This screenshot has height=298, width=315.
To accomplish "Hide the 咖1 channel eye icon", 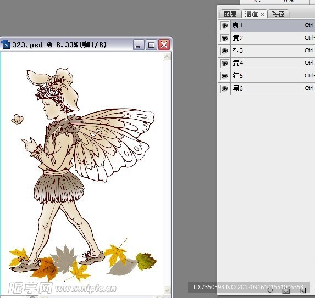I will point(224,25).
